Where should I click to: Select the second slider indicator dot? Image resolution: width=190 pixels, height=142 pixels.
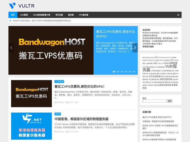(x=118, y=72)
